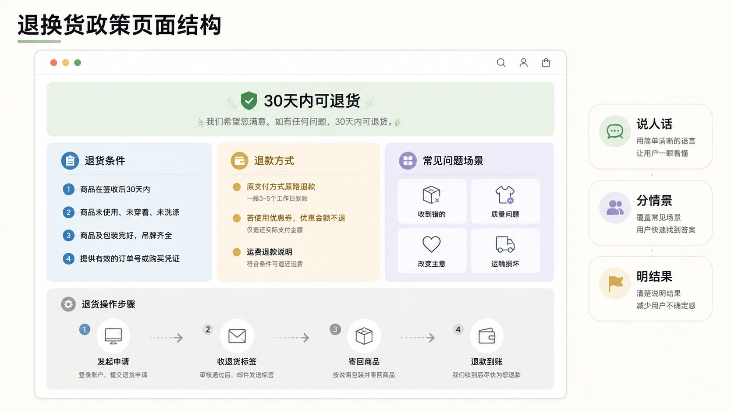Click the 原支付方式原路退款 item
Image resolution: width=731 pixels, height=413 pixels.
click(x=281, y=187)
